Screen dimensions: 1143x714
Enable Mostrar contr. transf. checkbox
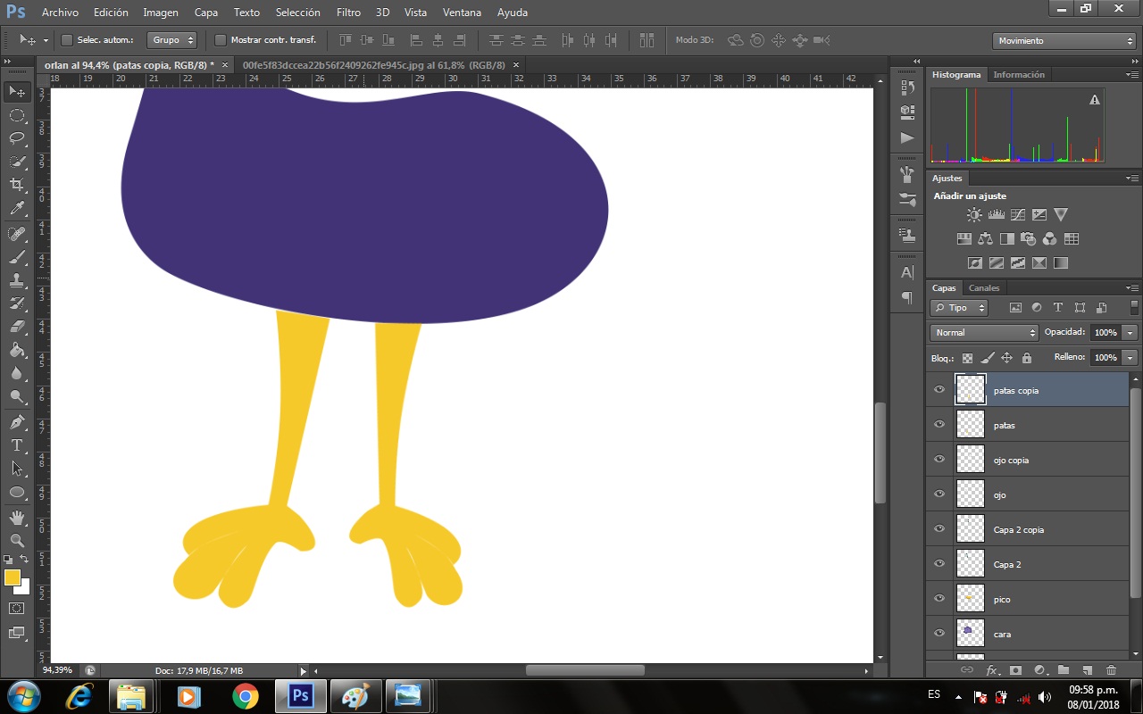(221, 40)
